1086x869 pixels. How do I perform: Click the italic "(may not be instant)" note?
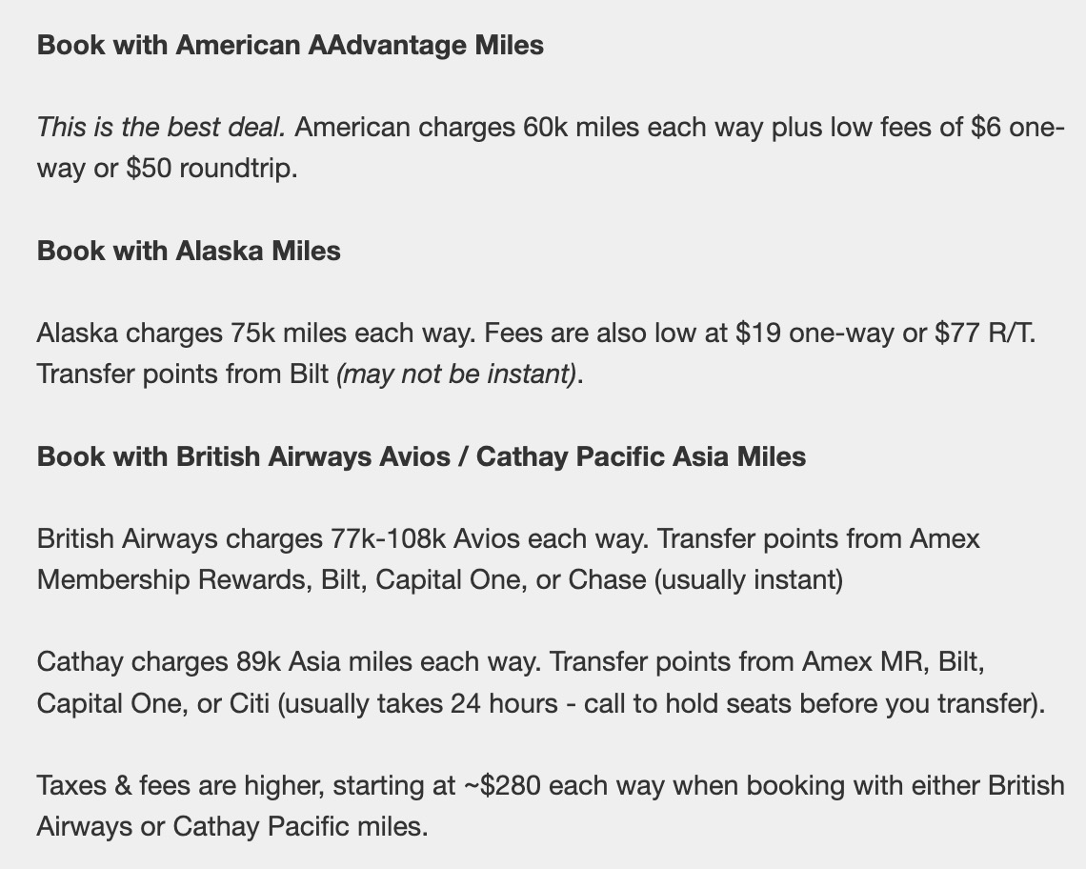pos(456,374)
